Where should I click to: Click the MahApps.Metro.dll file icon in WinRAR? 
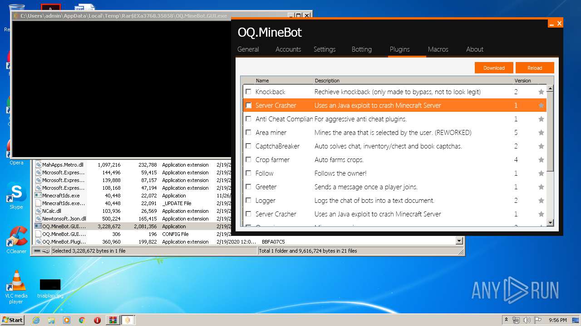(39, 165)
